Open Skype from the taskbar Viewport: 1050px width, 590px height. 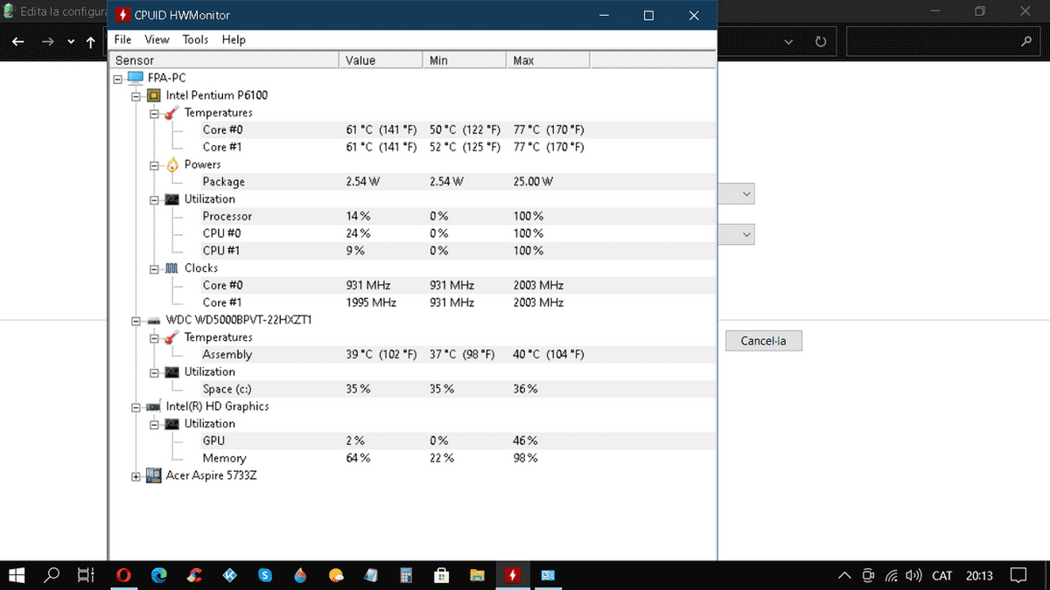click(265, 575)
